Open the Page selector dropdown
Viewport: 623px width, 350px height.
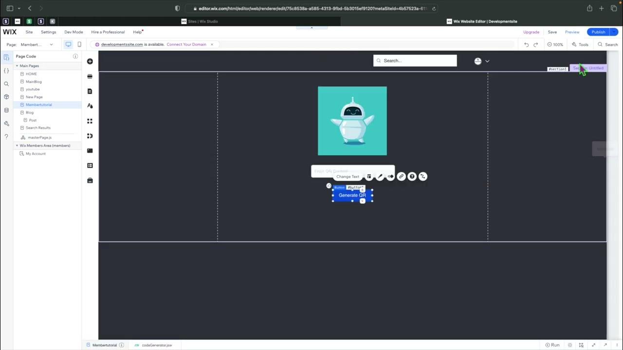pyautogui.click(x=37, y=44)
